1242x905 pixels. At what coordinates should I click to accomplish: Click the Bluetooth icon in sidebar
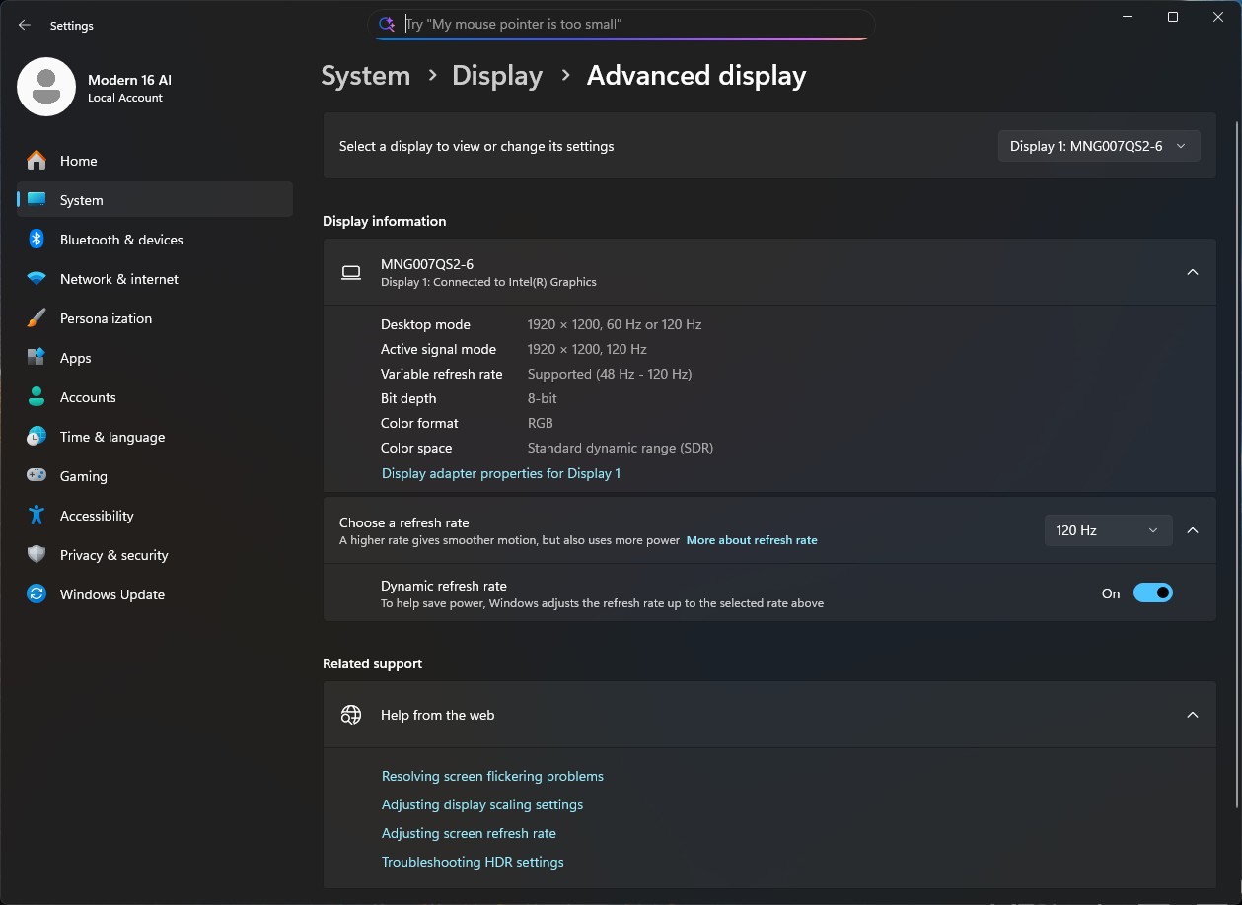pyautogui.click(x=37, y=240)
